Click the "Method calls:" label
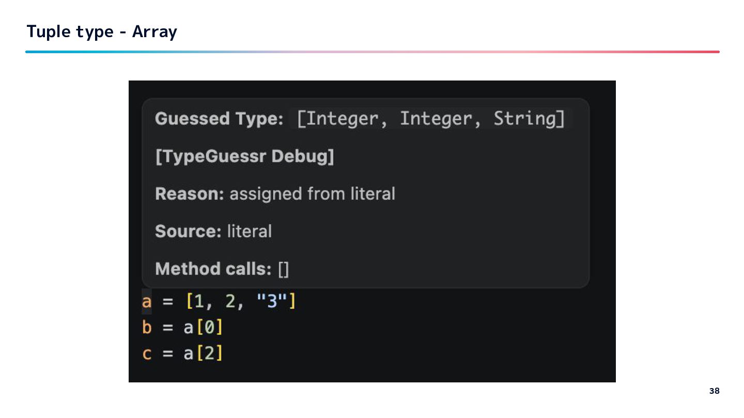Viewport: 744px width, 418px height. pos(213,269)
